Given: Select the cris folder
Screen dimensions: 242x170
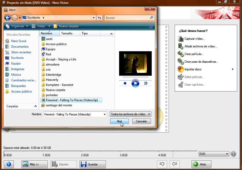Looking at the screenshot, I should click(46, 69).
